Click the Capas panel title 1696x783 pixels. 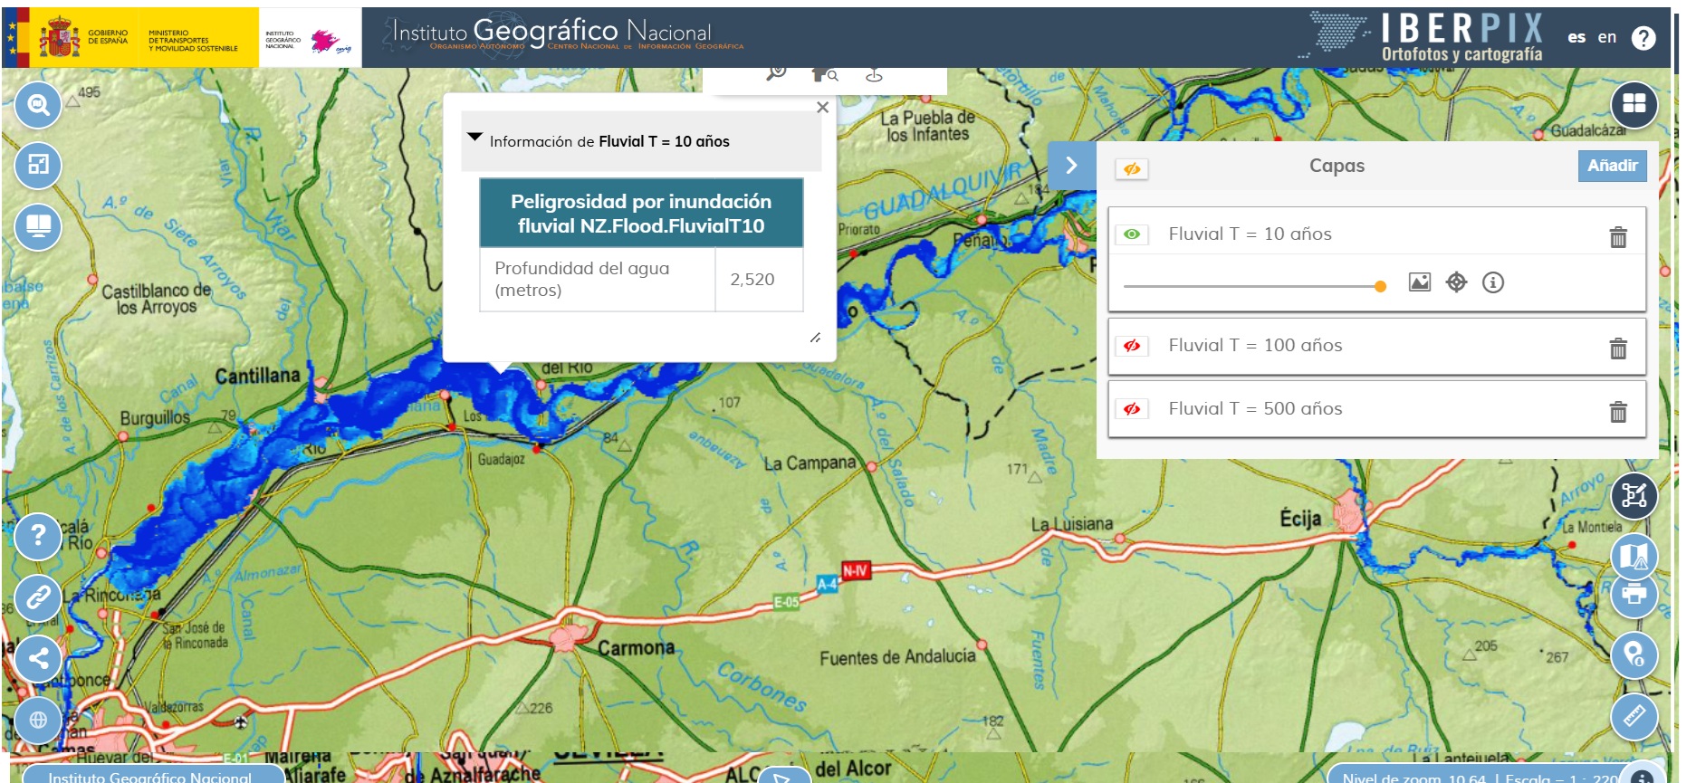pos(1337,166)
